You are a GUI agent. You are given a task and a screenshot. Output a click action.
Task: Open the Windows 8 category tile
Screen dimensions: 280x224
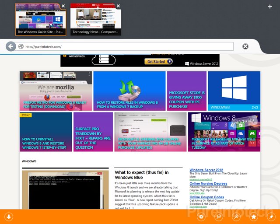pyautogui.click(x=234, y=91)
